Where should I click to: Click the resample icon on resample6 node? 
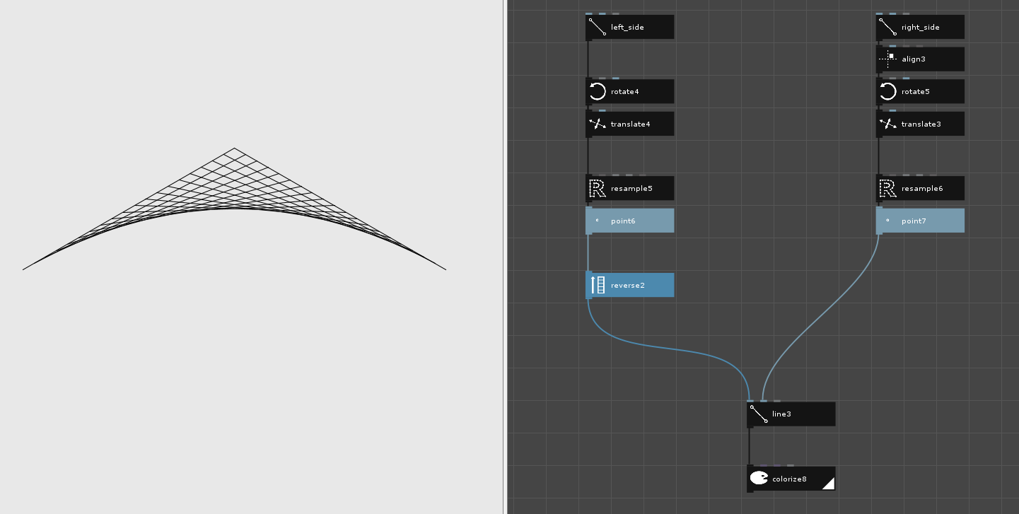click(887, 188)
